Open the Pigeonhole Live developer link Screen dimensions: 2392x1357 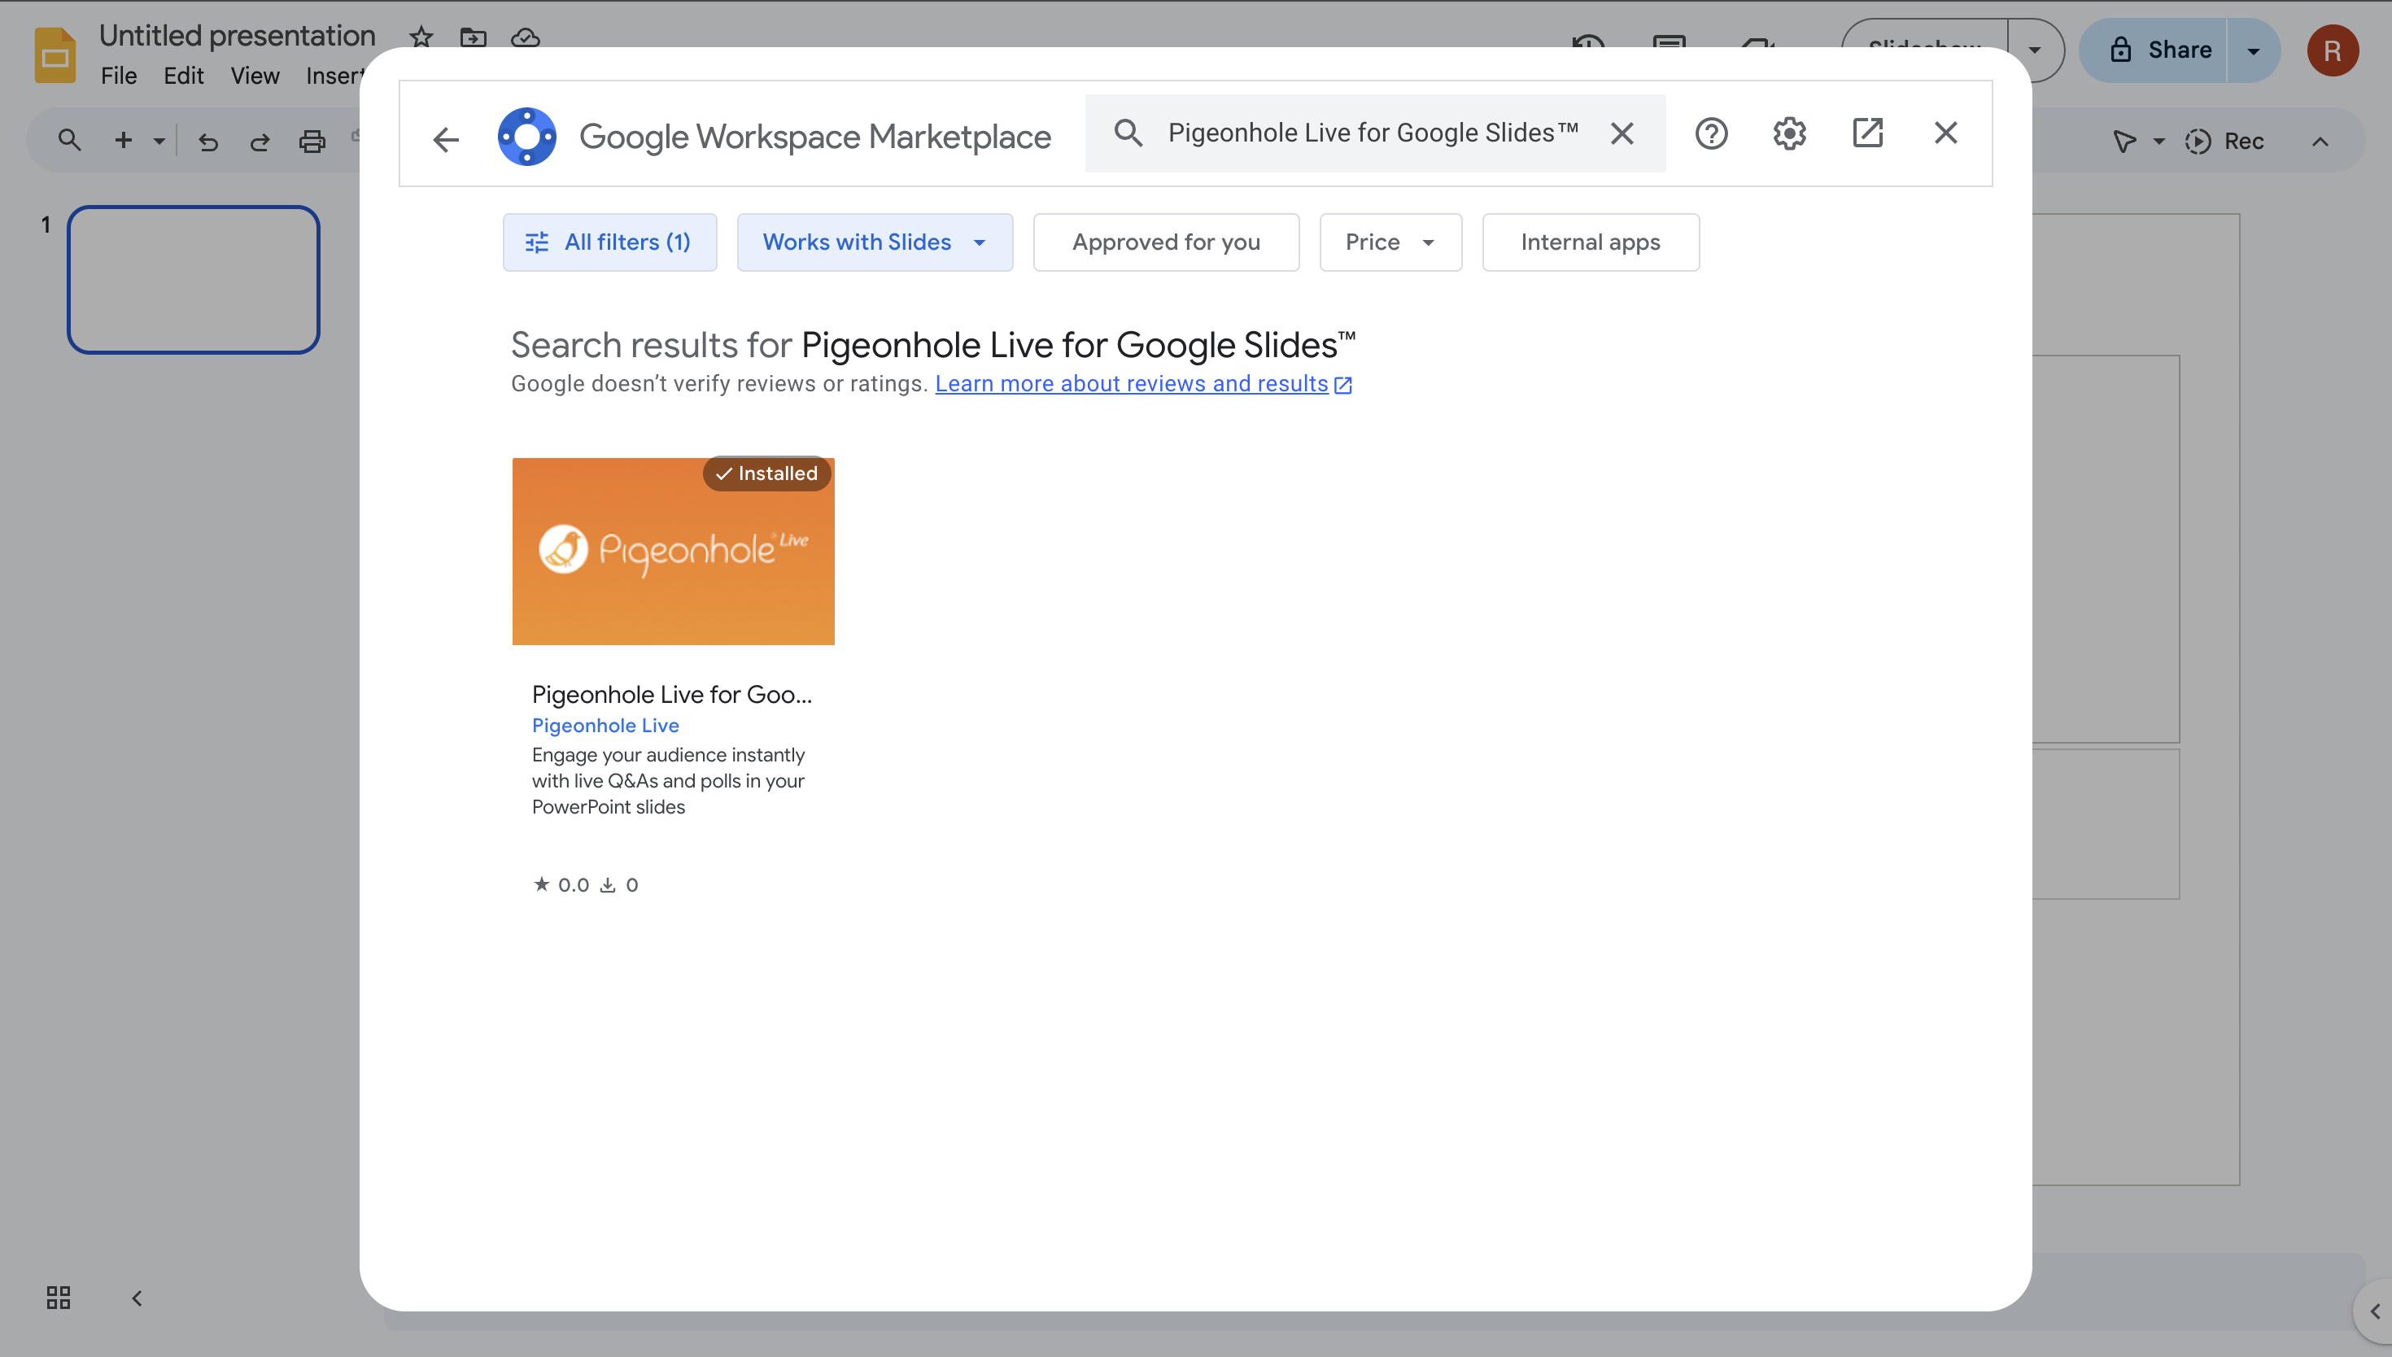[x=605, y=725]
